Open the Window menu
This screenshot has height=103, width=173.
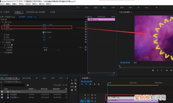pyautogui.click(x=42, y=4)
